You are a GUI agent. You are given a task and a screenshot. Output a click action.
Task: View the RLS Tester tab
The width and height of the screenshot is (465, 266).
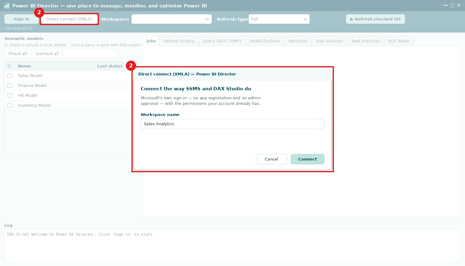point(399,41)
